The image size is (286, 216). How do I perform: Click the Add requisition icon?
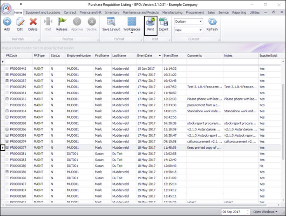click(x=7, y=22)
